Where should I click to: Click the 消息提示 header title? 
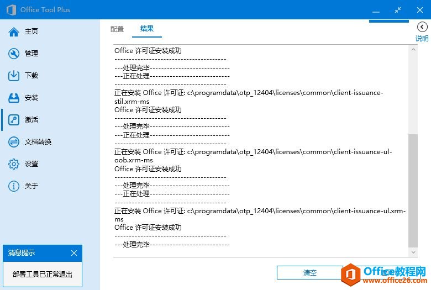22,253
